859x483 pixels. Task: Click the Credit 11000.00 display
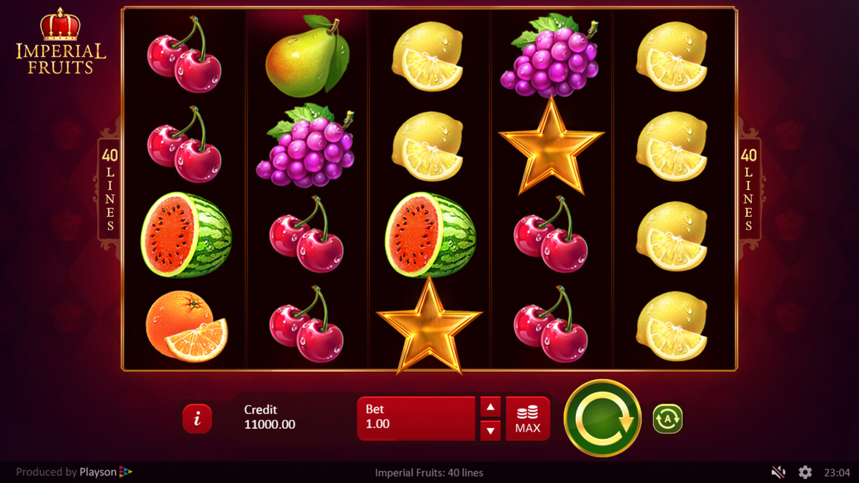tap(270, 417)
